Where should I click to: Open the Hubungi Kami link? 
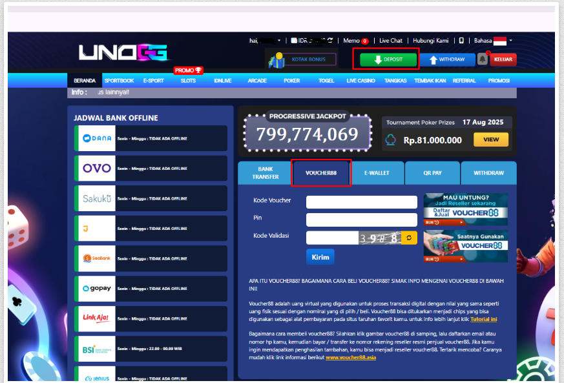click(x=430, y=41)
